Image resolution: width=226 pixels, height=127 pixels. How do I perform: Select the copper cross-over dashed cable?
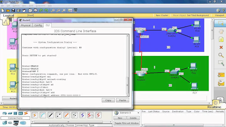(x=59, y=115)
